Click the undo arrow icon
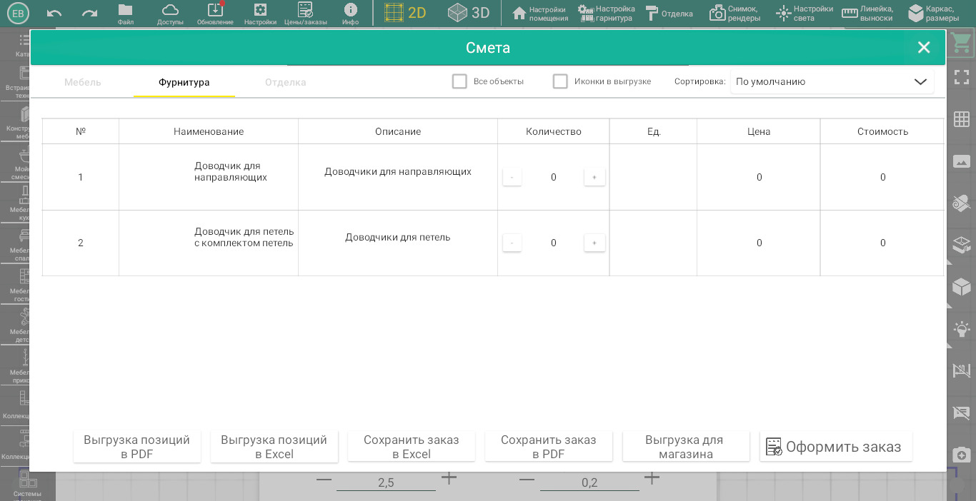Image resolution: width=976 pixels, height=501 pixels. pos(54,13)
